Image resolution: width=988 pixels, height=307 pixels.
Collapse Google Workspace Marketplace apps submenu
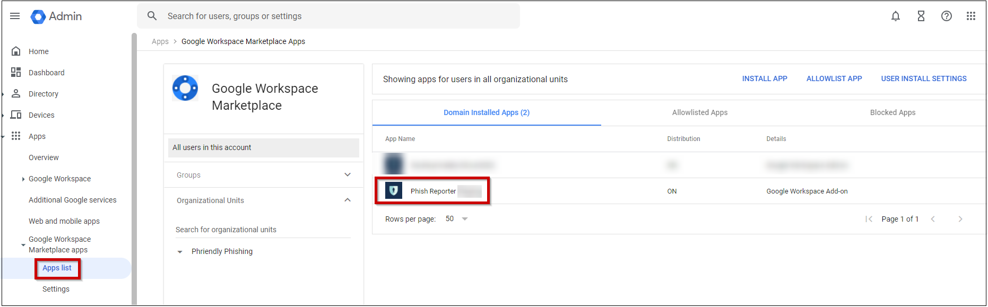click(23, 245)
